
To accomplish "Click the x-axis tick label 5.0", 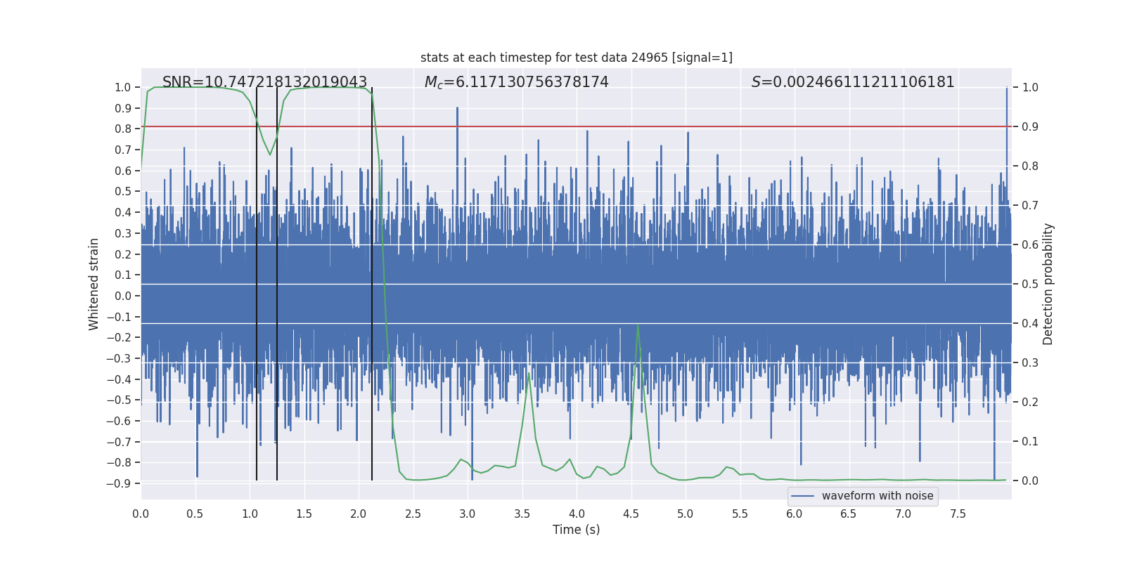I will click(x=685, y=514).
